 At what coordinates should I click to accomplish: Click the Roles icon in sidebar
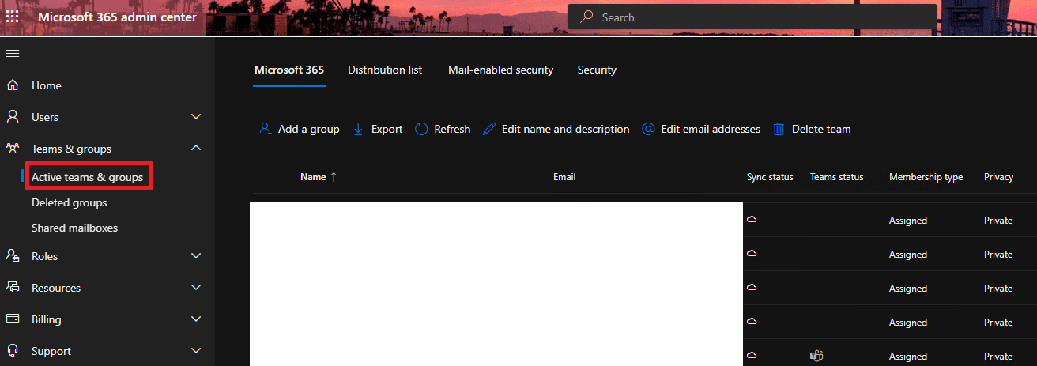(13, 255)
